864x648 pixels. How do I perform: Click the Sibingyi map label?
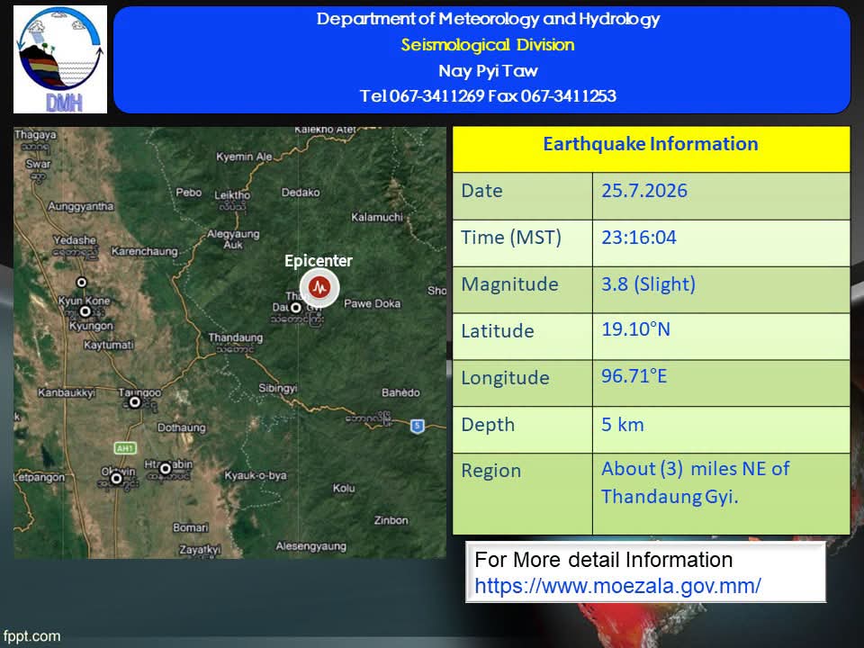pyautogui.click(x=278, y=389)
